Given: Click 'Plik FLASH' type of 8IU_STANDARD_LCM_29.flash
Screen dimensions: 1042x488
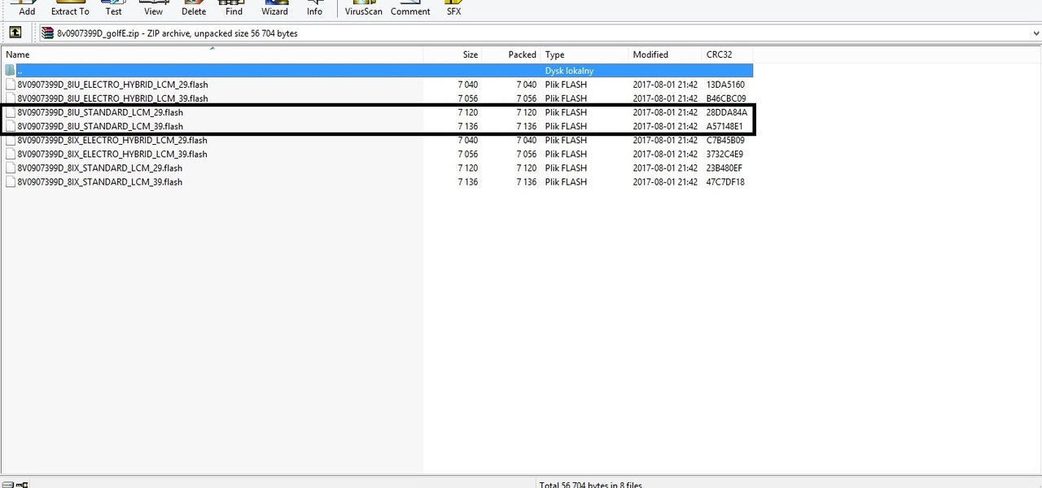Looking at the screenshot, I should pos(566,112).
